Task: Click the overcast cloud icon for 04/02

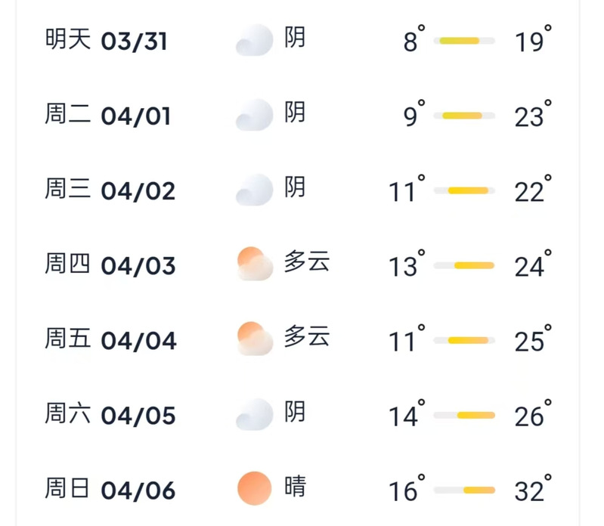Action: (255, 190)
